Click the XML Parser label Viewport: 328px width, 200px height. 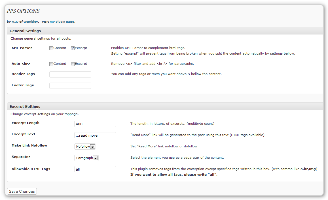coord(22,48)
